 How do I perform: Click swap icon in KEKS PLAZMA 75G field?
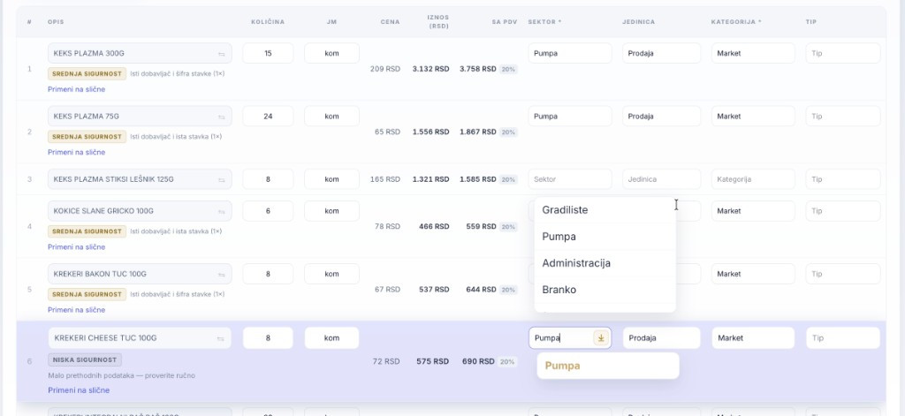coord(221,117)
